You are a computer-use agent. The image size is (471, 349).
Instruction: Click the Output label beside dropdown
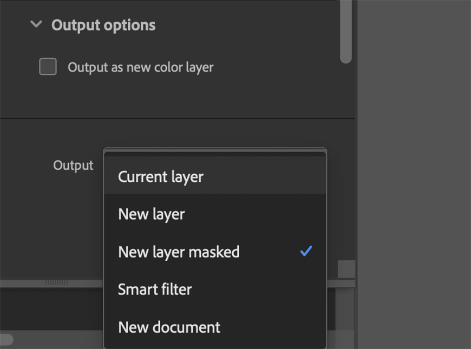pyautogui.click(x=73, y=165)
